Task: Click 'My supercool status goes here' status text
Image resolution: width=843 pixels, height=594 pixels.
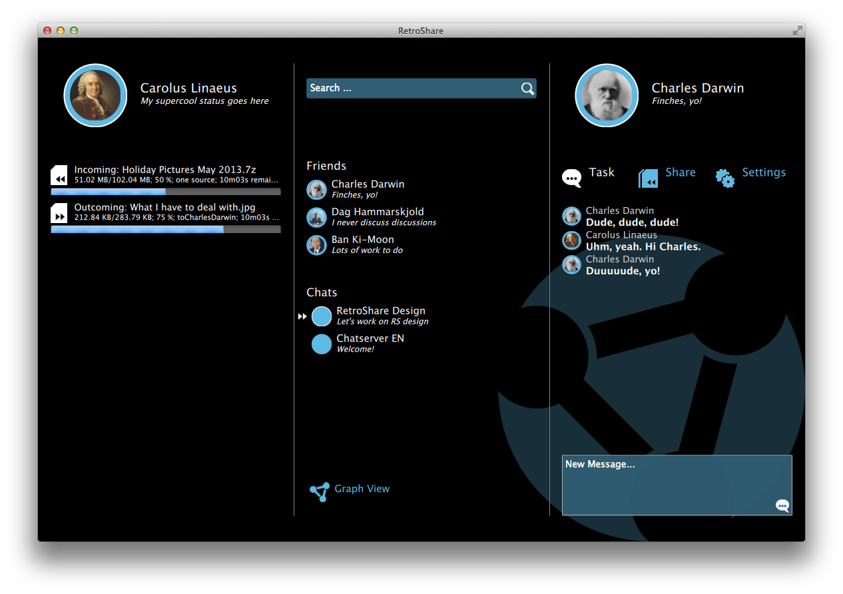Action: point(204,101)
